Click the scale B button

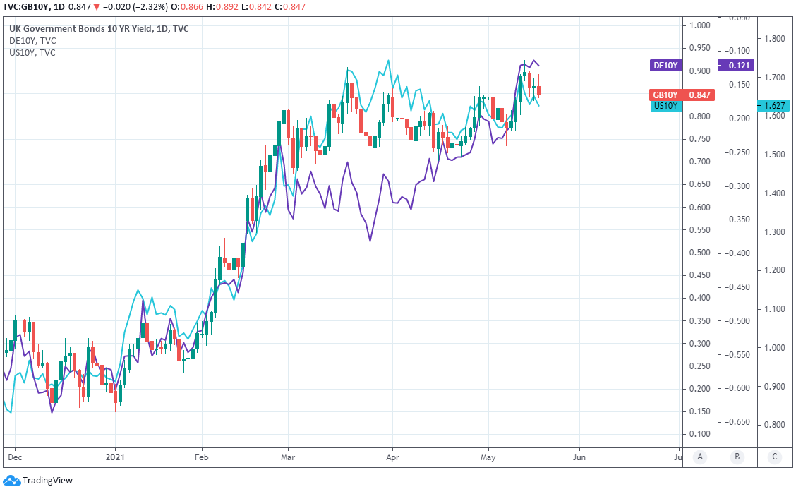pos(737,457)
